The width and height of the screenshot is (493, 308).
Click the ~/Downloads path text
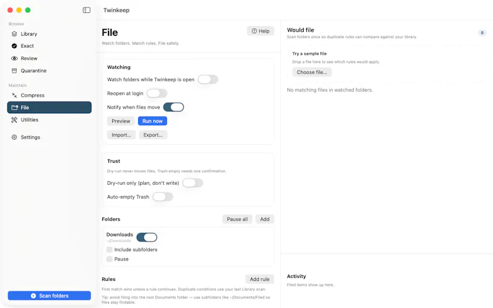pos(119,241)
